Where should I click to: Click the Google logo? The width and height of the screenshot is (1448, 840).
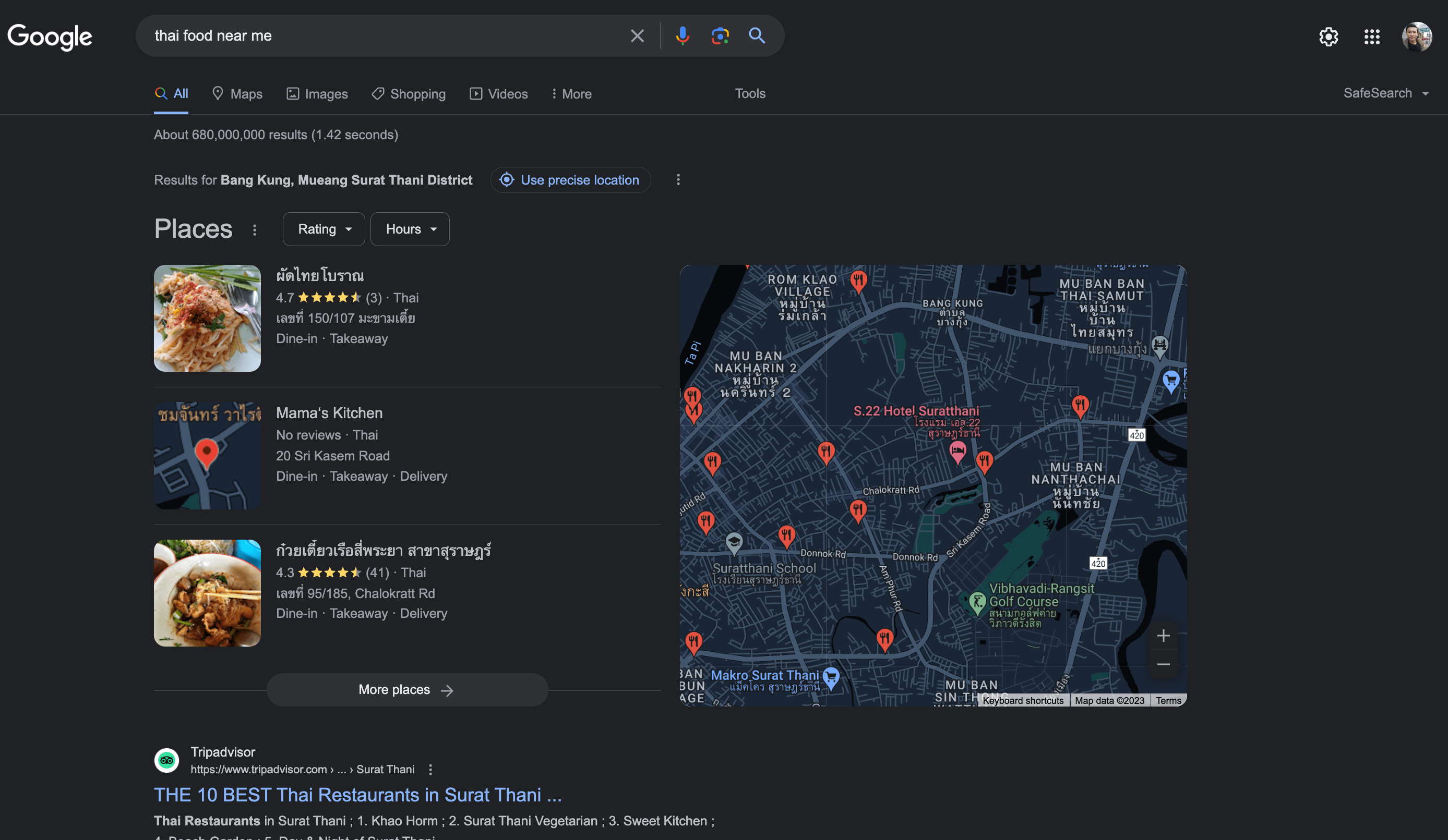(x=50, y=36)
